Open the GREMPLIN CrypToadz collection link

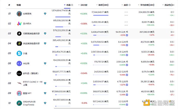(x=29, y=103)
